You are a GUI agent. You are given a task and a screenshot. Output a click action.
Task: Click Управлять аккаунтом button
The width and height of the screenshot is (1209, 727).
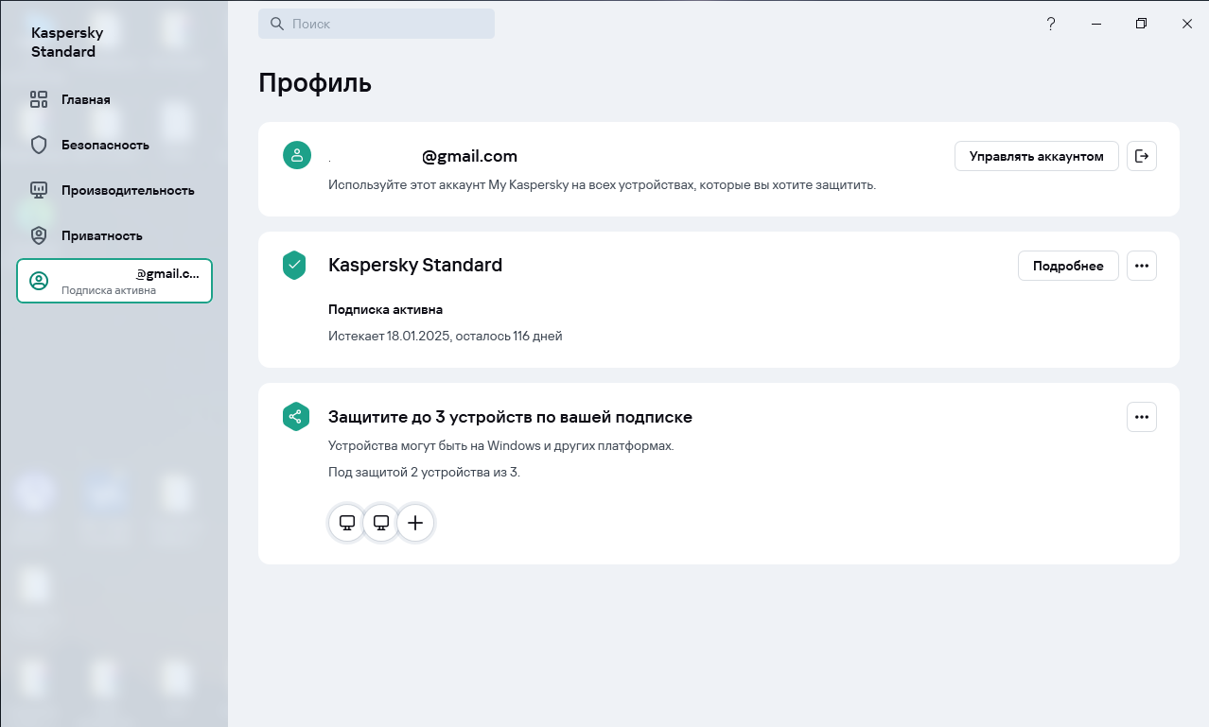tap(1037, 156)
